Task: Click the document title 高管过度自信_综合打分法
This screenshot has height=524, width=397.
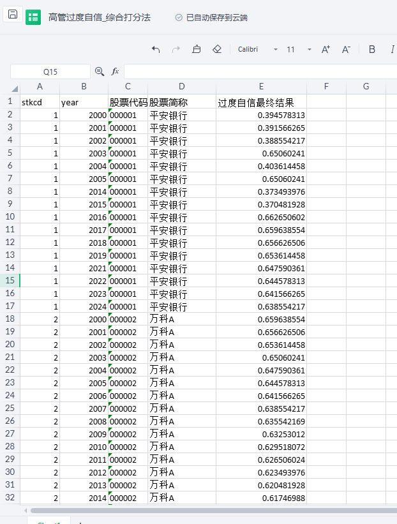Action: 100,17
